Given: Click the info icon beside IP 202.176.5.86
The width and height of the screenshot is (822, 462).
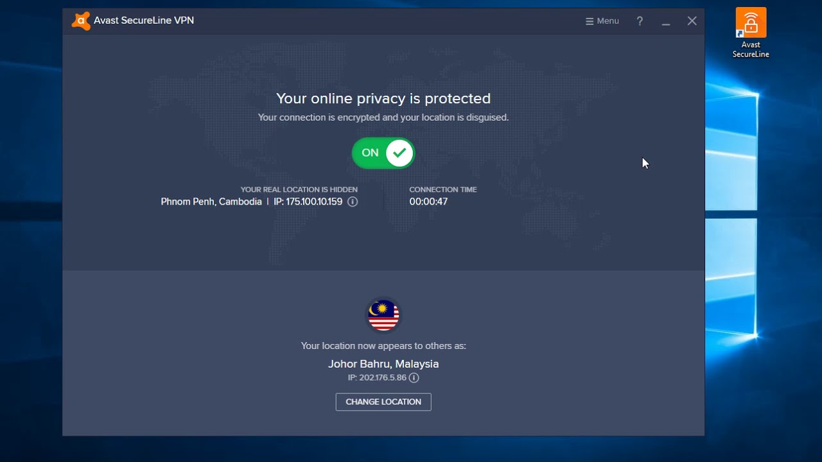Looking at the screenshot, I should tap(414, 378).
